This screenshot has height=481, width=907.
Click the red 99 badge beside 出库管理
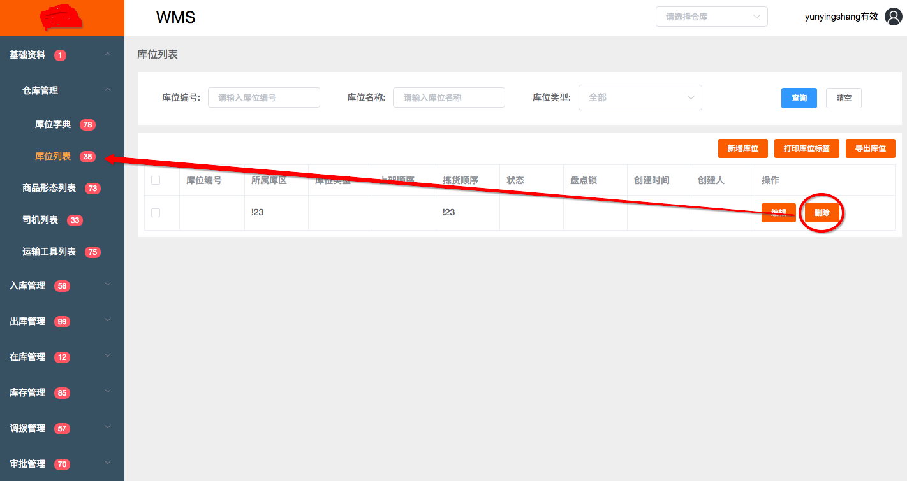(x=62, y=322)
